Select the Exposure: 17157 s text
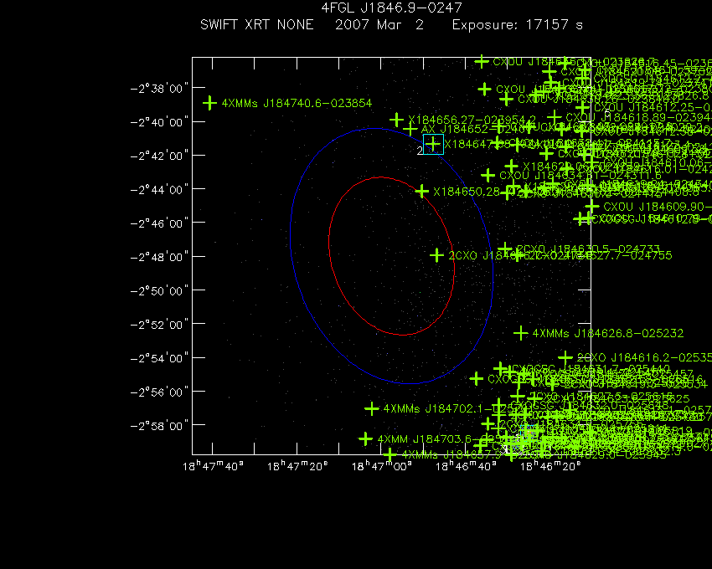Image resolution: width=712 pixels, height=569 pixels. click(x=517, y=25)
